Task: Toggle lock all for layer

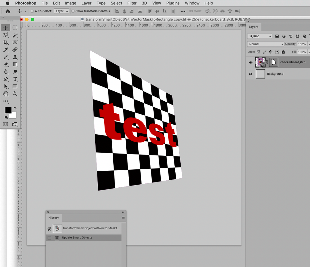Action: click(x=283, y=52)
